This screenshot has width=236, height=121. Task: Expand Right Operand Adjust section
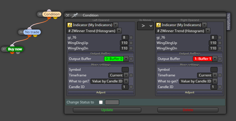click(190, 92)
